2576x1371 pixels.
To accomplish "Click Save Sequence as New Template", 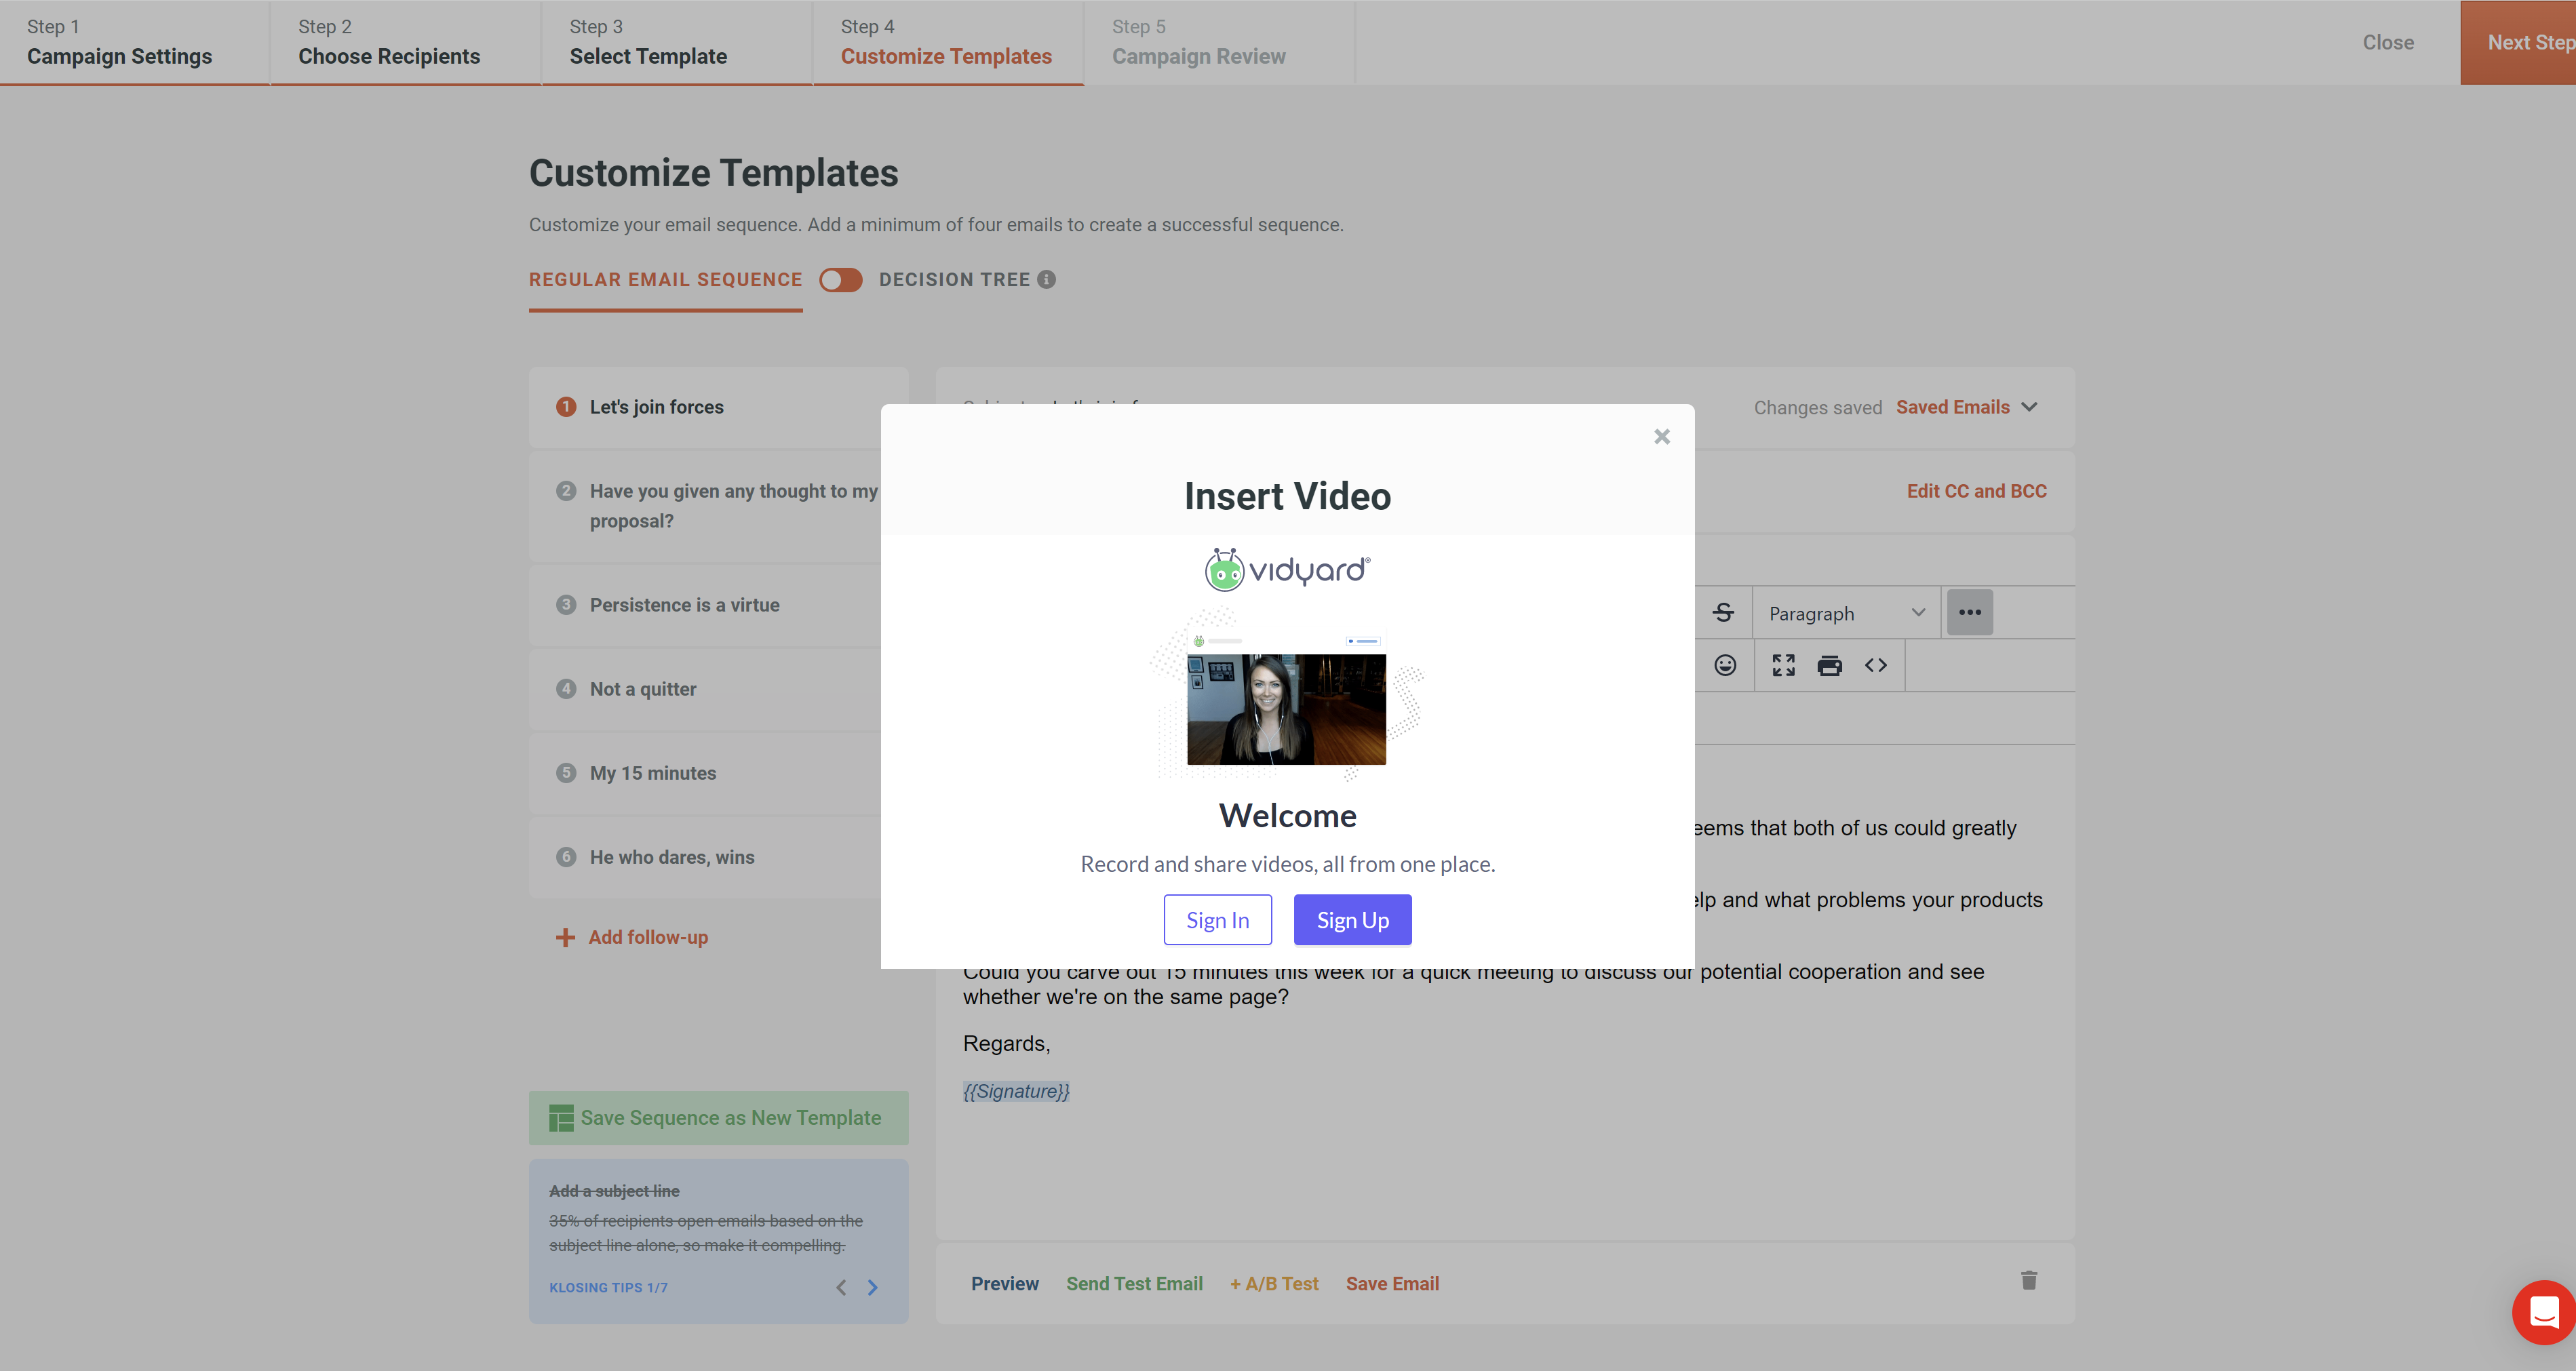I will 718,1118.
